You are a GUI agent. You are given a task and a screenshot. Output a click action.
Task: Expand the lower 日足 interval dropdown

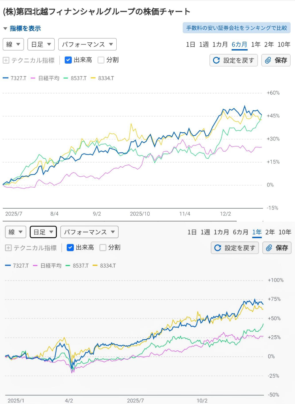point(43,232)
